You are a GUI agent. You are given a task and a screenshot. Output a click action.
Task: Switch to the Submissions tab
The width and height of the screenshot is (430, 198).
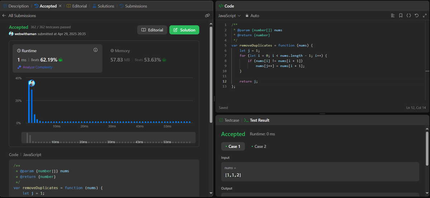point(133,6)
